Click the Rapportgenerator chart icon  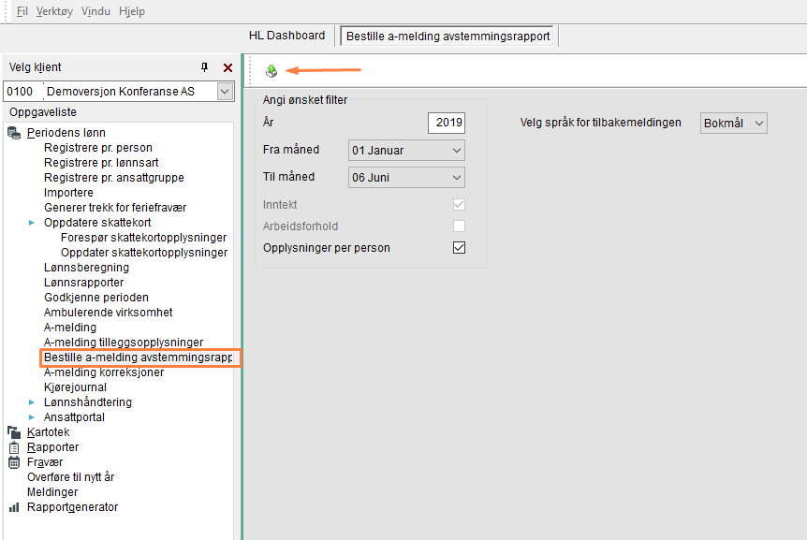click(x=14, y=507)
